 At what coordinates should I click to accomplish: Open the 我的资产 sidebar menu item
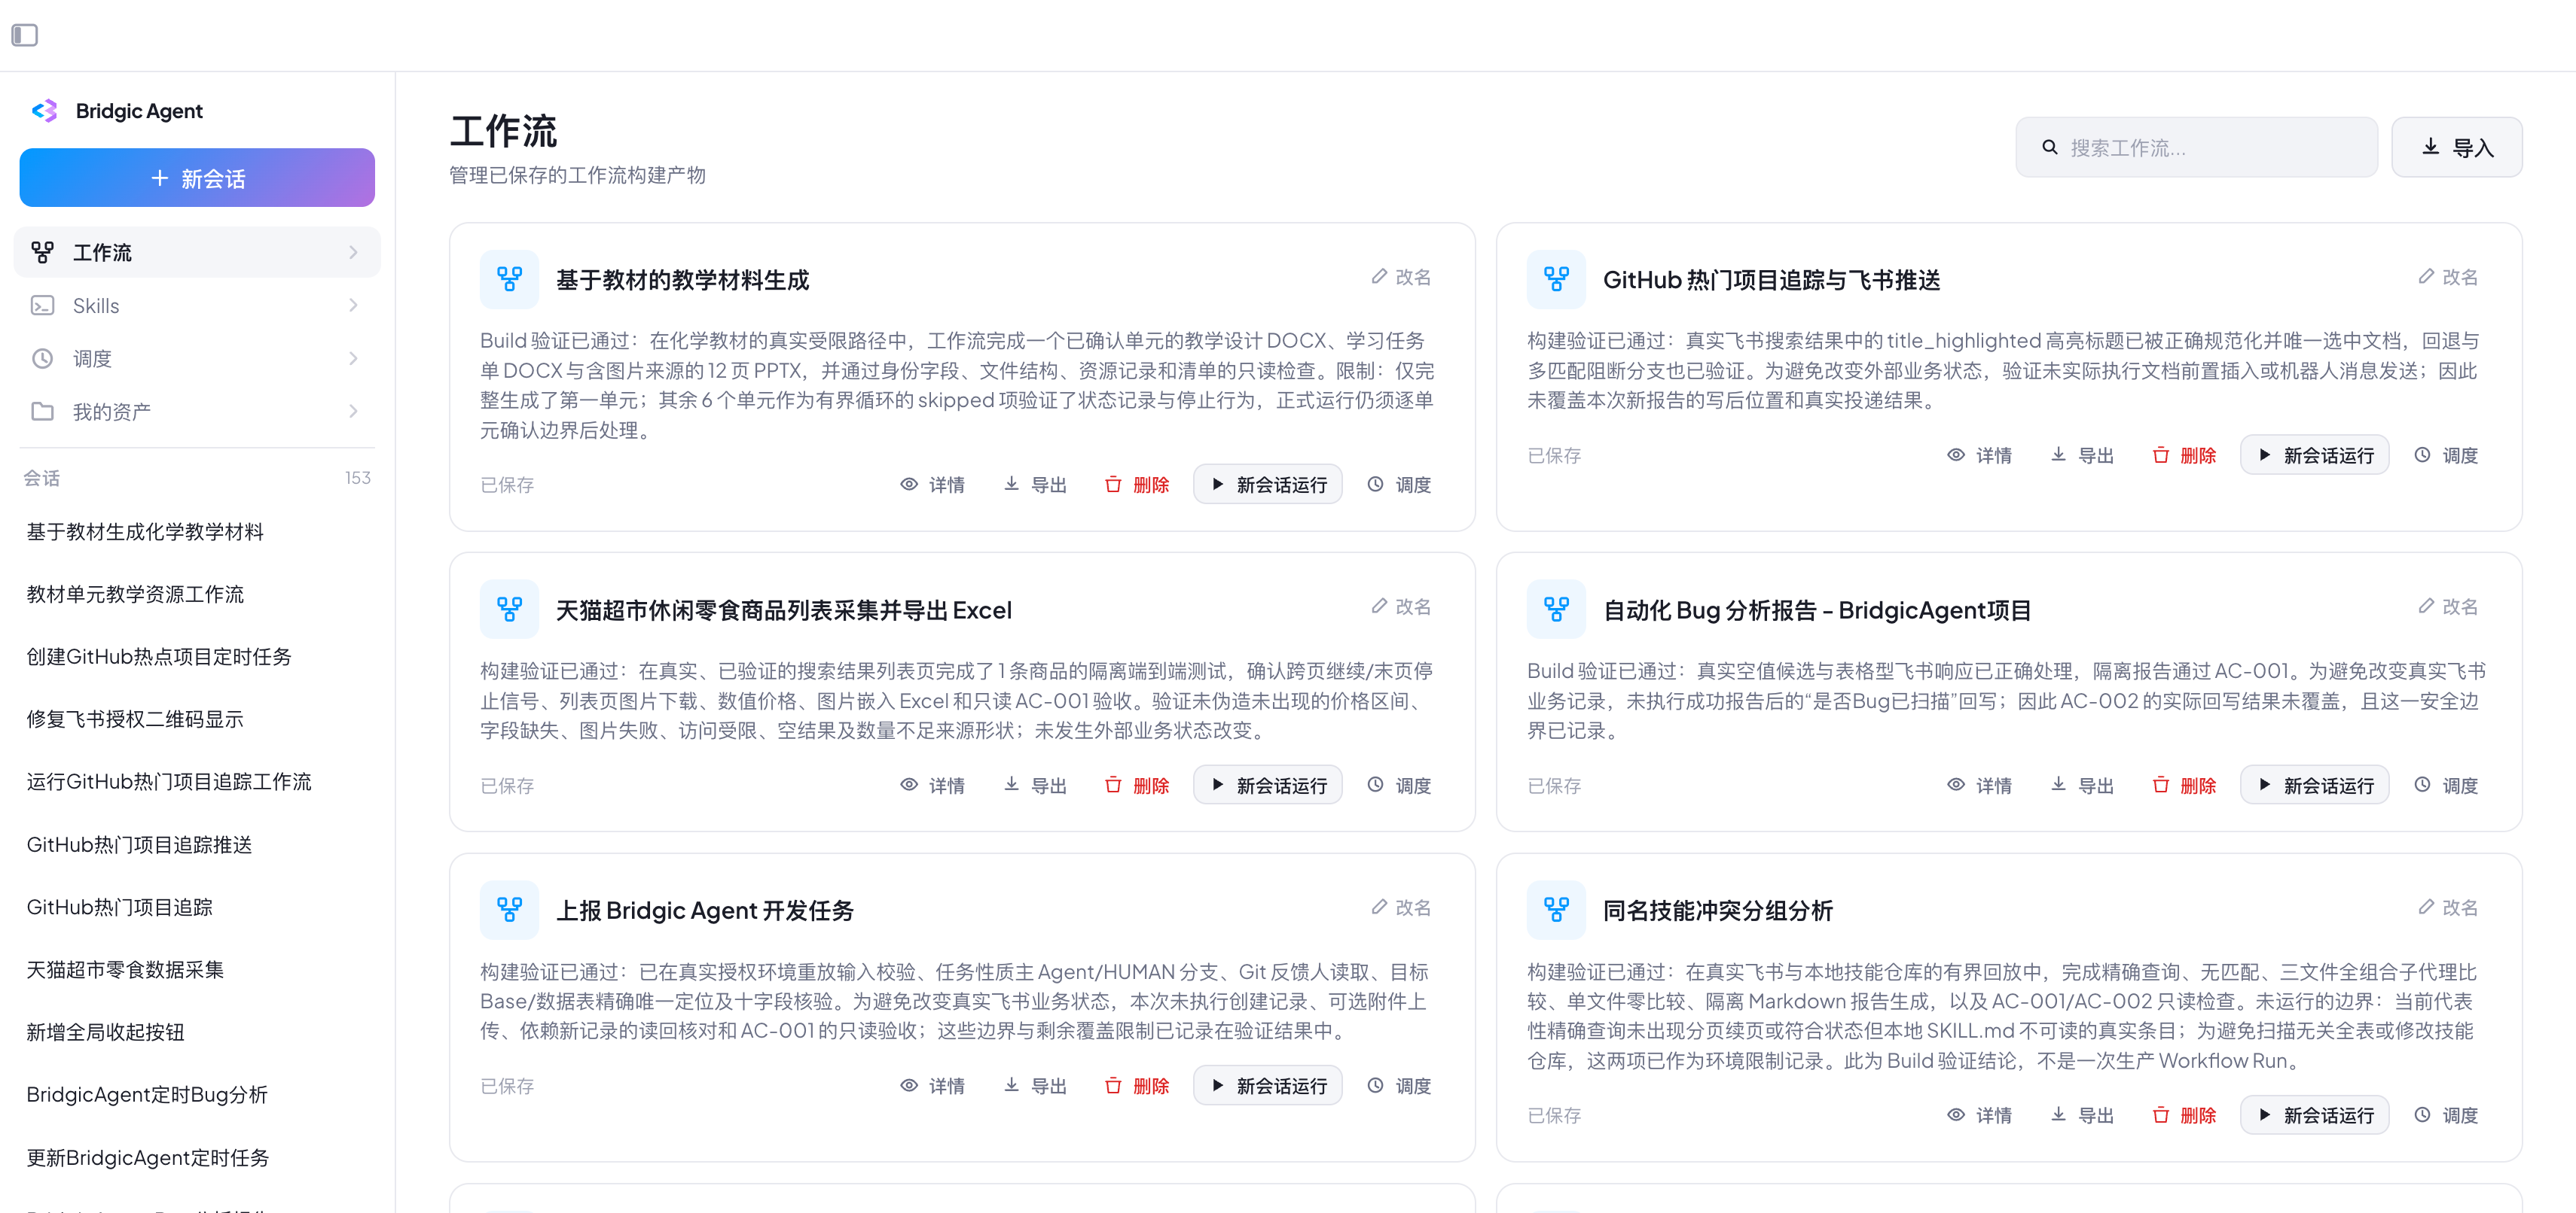click(197, 412)
